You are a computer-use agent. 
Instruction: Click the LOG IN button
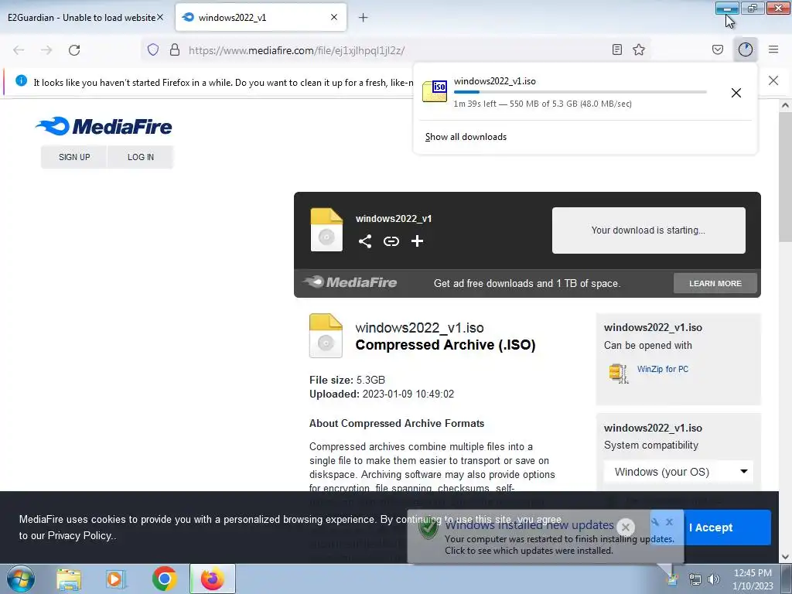point(141,157)
